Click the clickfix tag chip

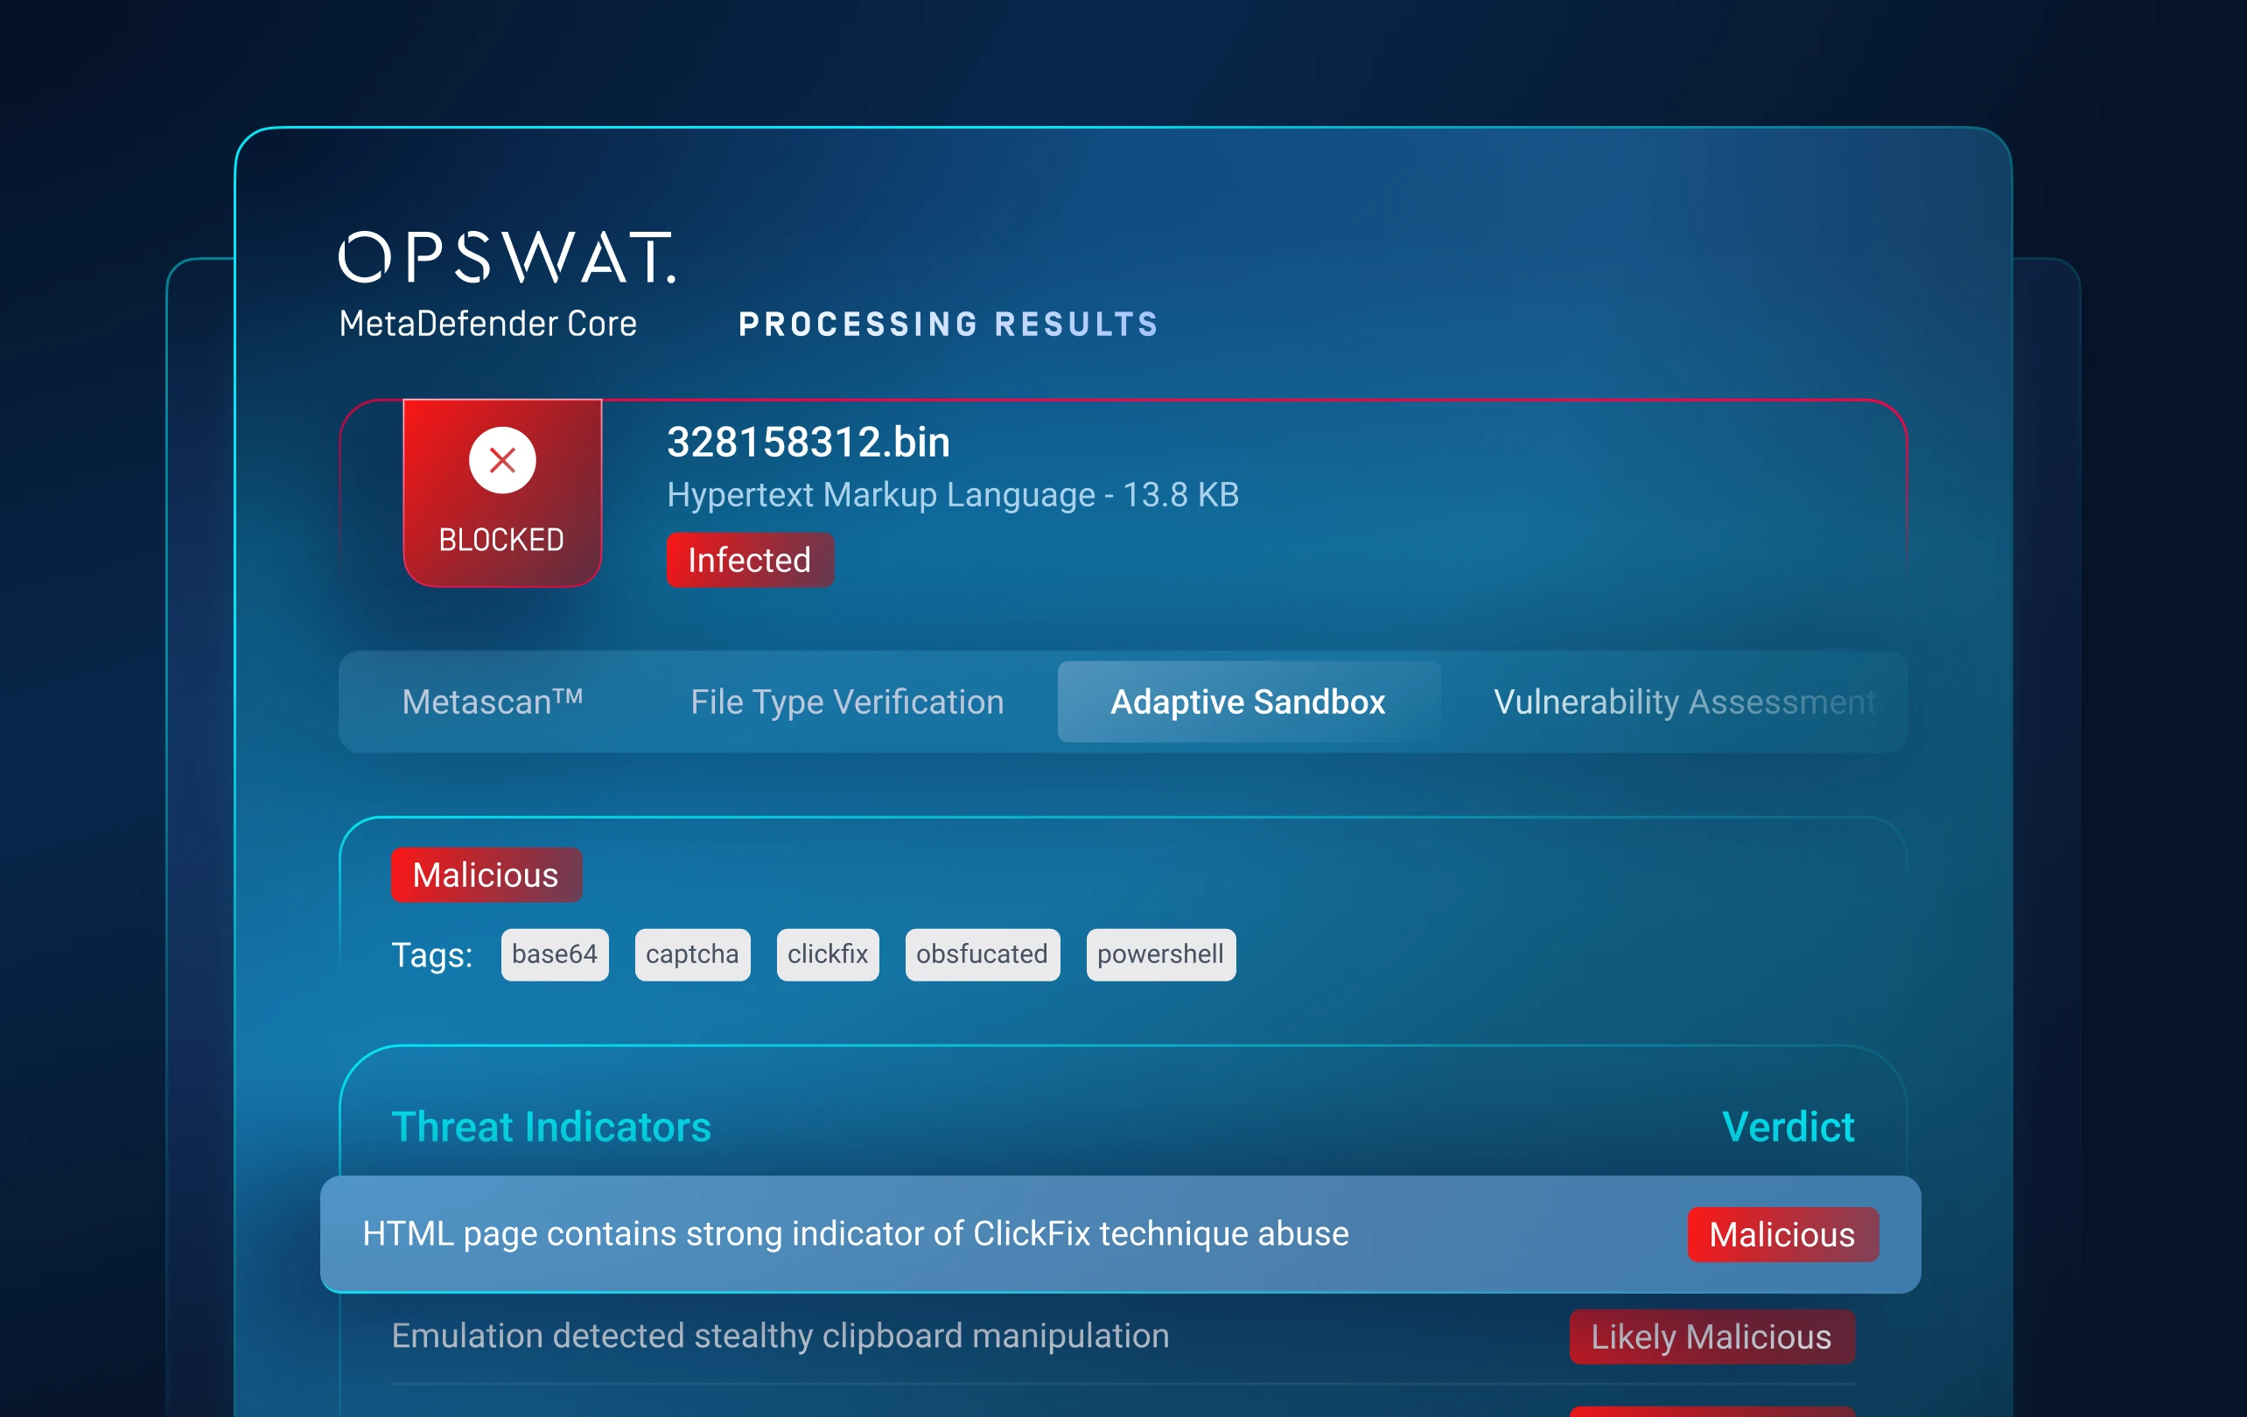click(x=827, y=954)
